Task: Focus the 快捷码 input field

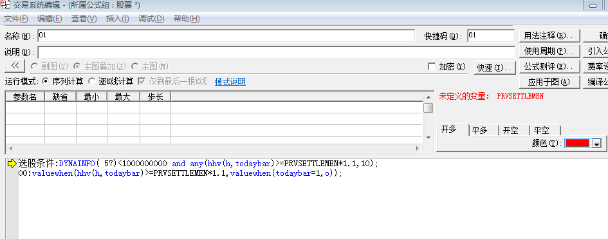Action: click(491, 35)
